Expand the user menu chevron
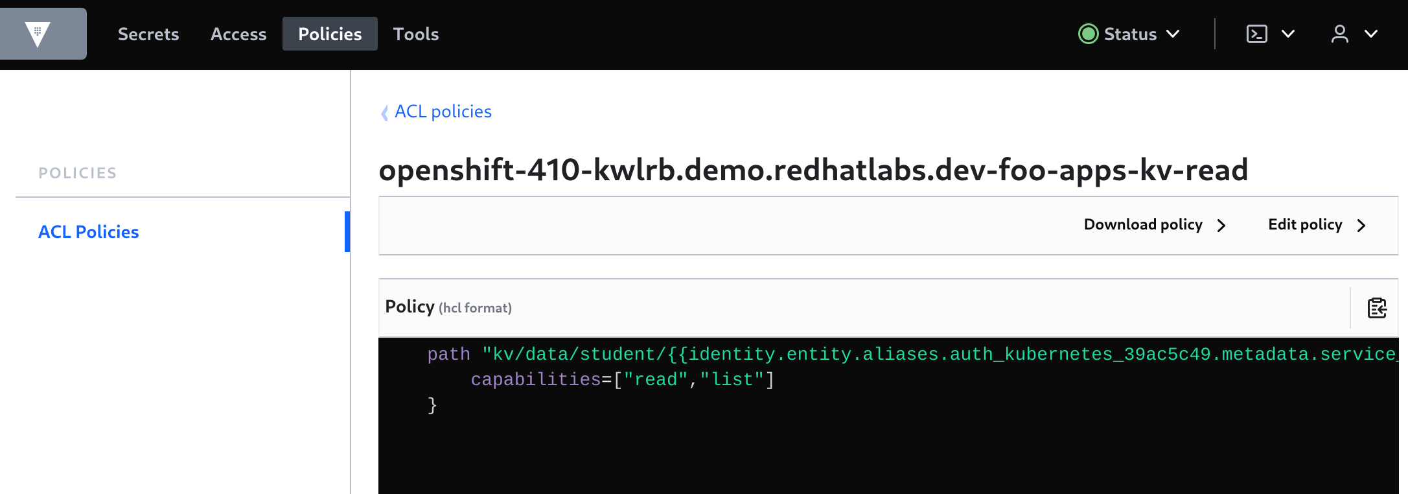The height and width of the screenshot is (494, 1408). [x=1371, y=34]
